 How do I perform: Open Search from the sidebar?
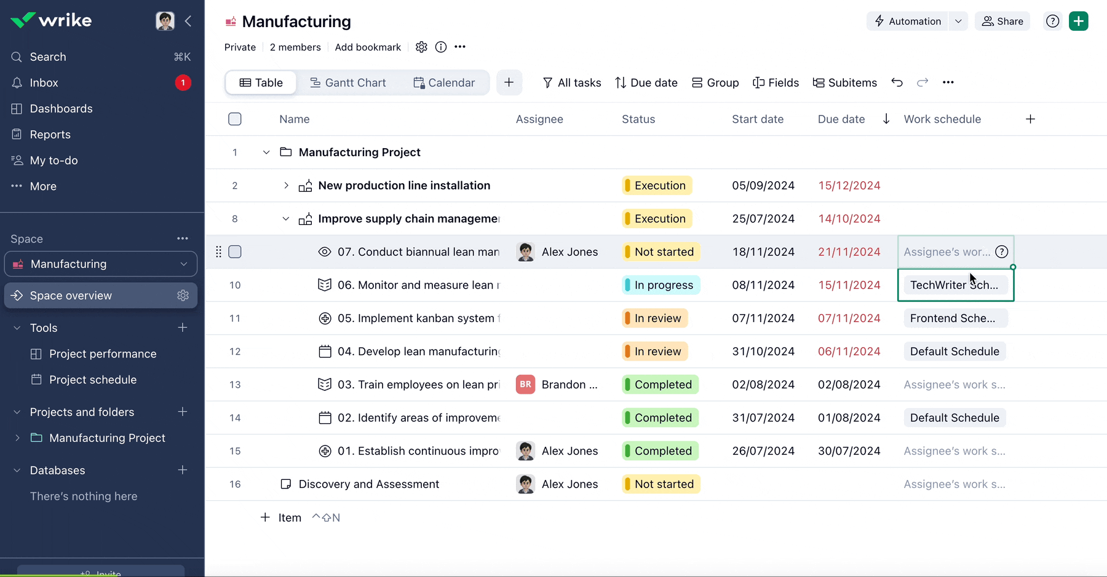click(47, 57)
